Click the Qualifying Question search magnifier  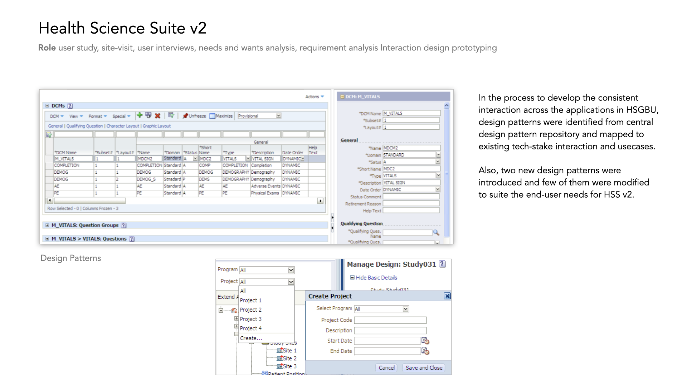pyautogui.click(x=436, y=233)
